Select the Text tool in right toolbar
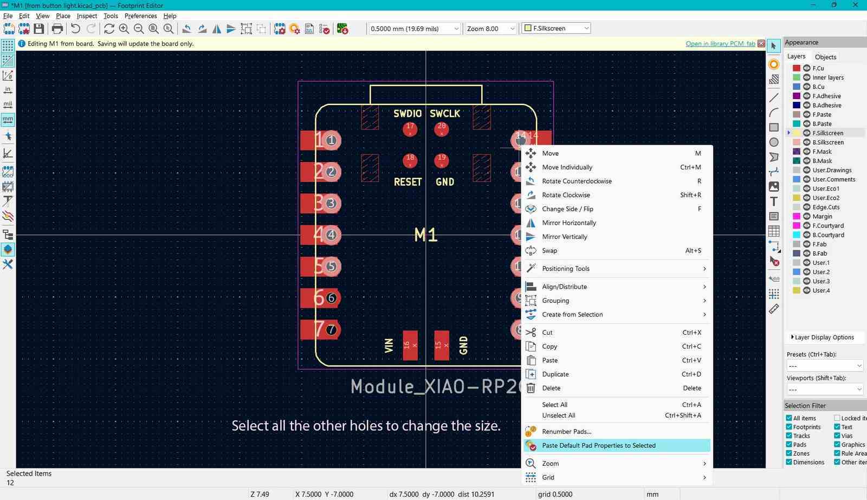 (774, 201)
